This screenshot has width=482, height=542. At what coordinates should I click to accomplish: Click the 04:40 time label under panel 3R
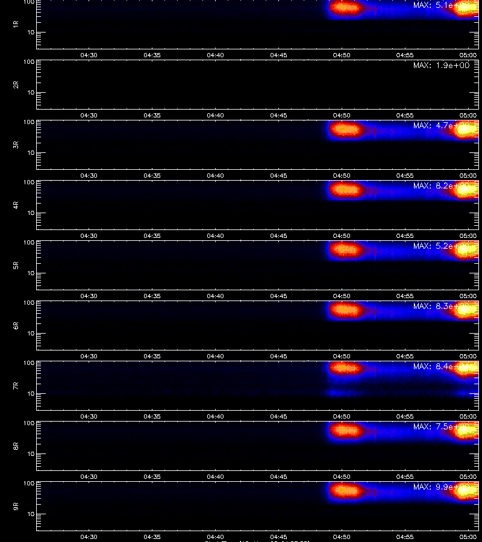click(216, 176)
